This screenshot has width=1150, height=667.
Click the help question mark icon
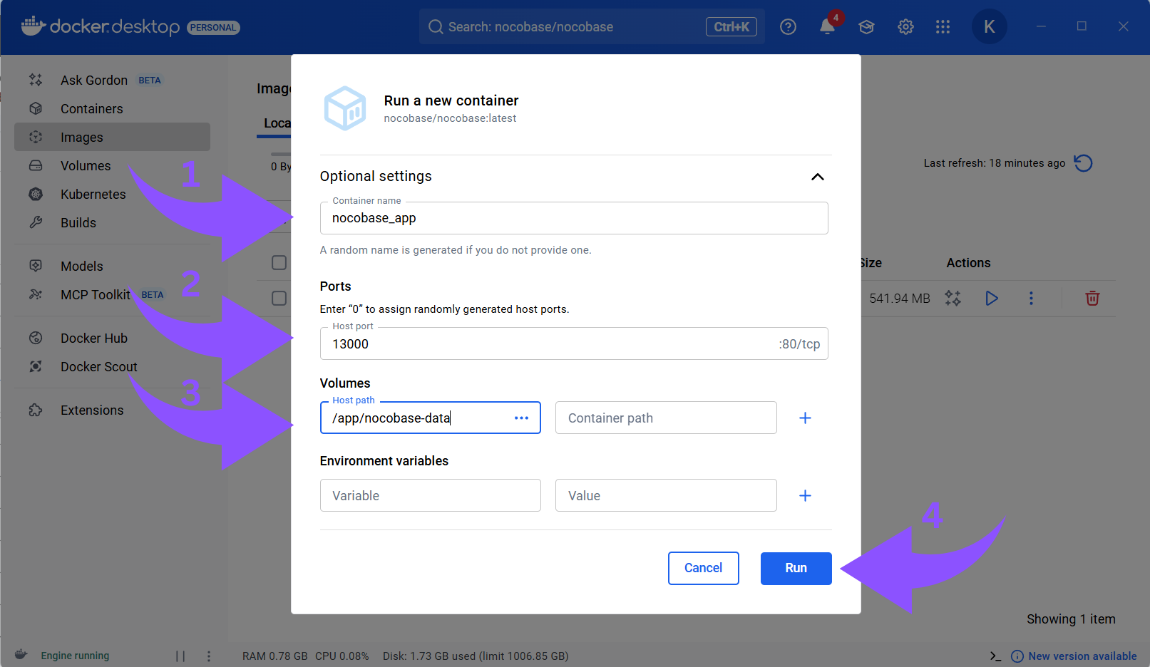788,27
